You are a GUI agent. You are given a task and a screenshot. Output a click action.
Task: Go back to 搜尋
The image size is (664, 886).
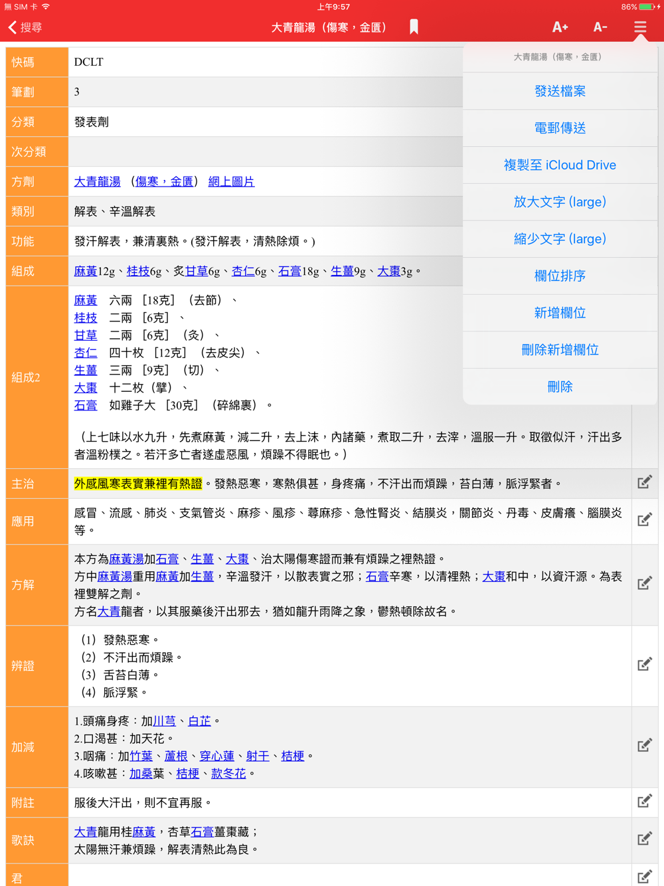click(x=25, y=27)
